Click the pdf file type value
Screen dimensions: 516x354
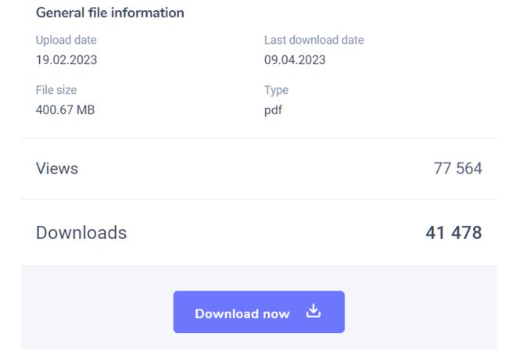click(273, 110)
